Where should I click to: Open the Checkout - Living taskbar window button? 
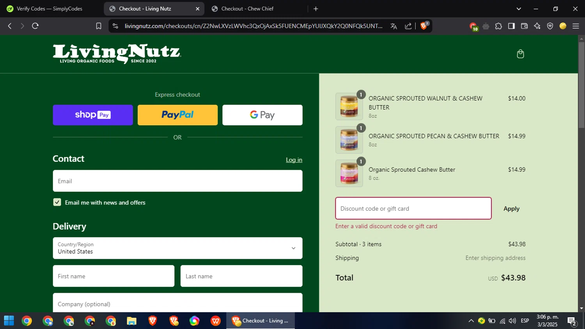pyautogui.click(x=261, y=321)
